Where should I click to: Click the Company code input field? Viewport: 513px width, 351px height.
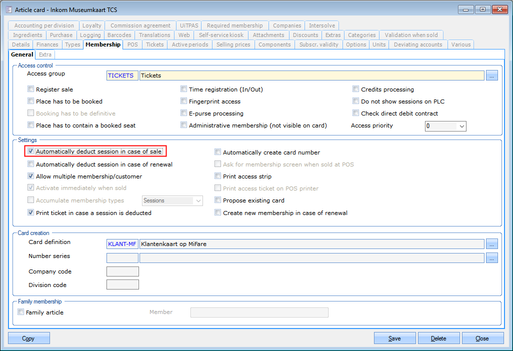tap(122, 271)
